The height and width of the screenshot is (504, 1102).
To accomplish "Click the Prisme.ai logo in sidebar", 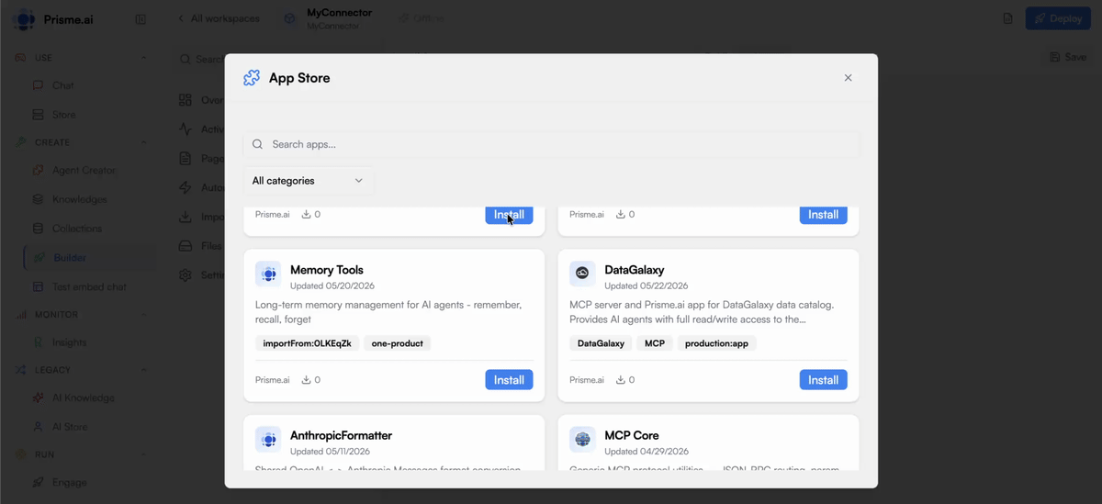I will (x=24, y=19).
